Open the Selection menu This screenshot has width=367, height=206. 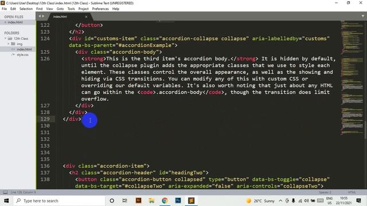point(26,9)
